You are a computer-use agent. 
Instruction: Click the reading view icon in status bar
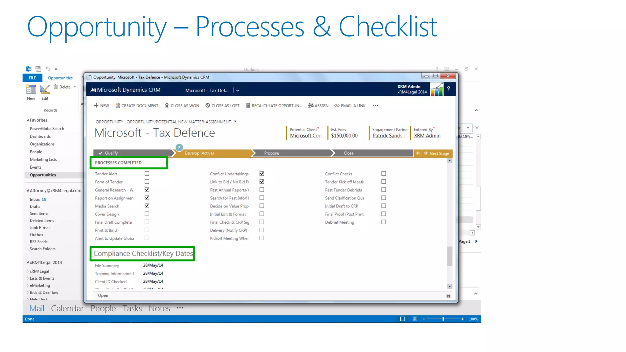click(415, 319)
